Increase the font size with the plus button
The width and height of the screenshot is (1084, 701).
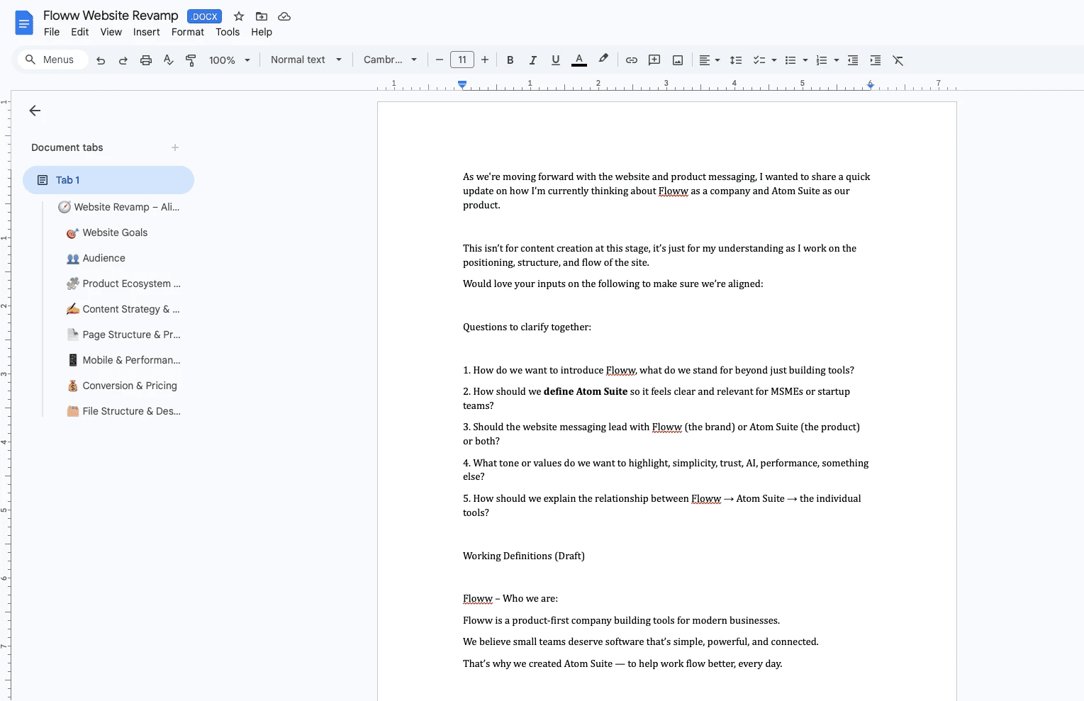click(485, 60)
